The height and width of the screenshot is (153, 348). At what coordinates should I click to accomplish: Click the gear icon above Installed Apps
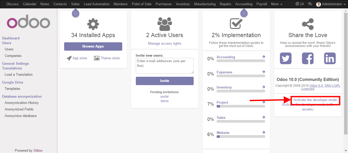pos(93,24)
